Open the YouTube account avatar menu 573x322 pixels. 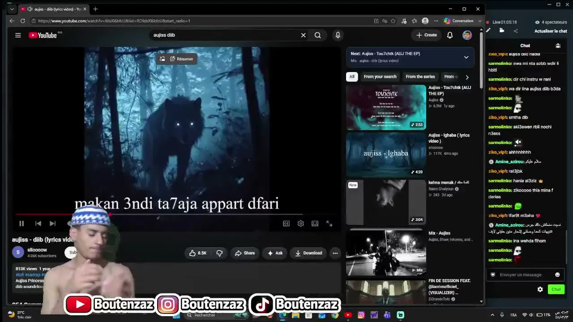click(x=467, y=35)
